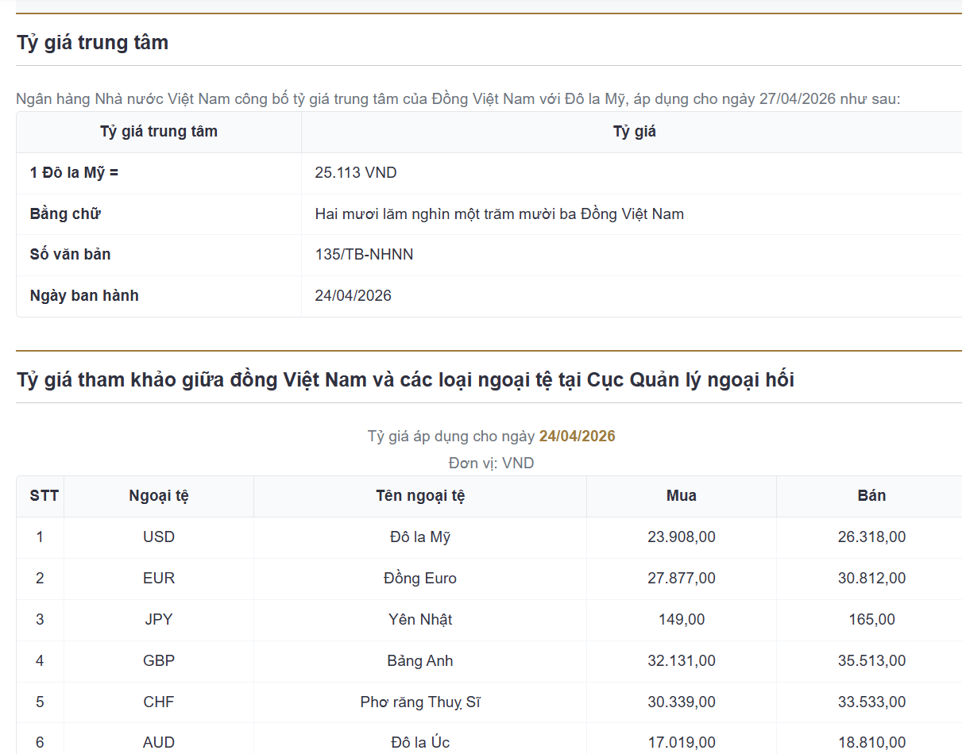Click the 'Mua' column header
Image resolution: width=966 pixels, height=754 pixels.
click(x=680, y=495)
